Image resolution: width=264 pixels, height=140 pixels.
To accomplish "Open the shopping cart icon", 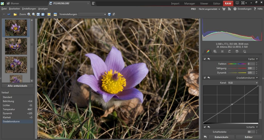I will [224, 9].
